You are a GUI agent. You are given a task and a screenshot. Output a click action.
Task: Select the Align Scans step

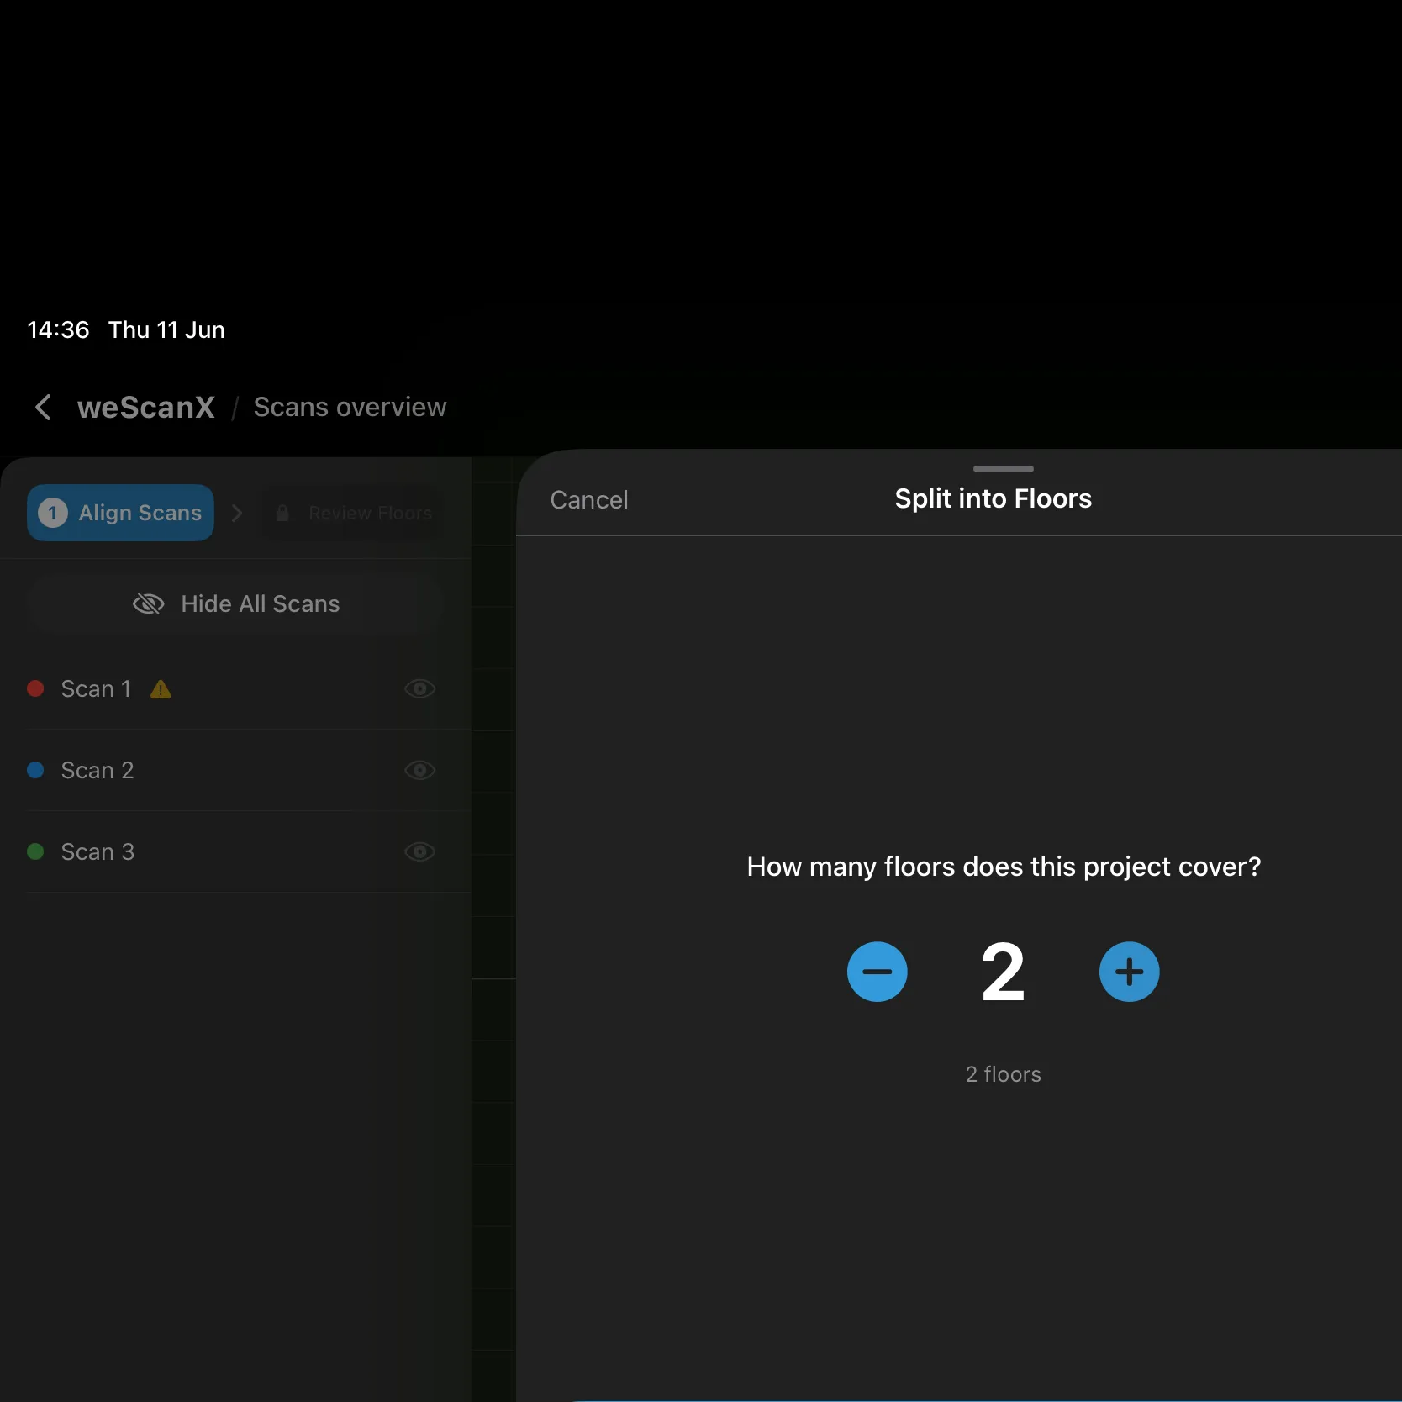120,513
